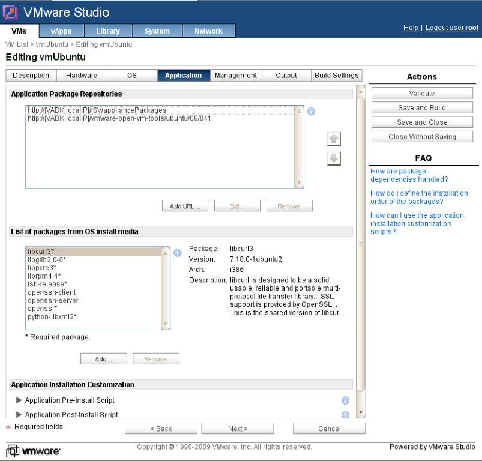
Task: Go to the Hardware tab
Action: pyautogui.click(x=82, y=75)
